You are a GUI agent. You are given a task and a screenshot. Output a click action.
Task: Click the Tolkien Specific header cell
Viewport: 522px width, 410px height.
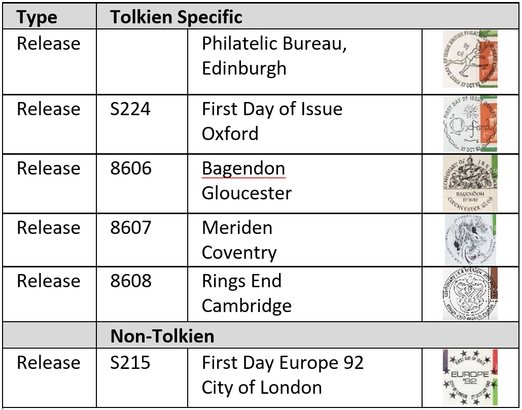pyautogui.click(x=307, y=16)
